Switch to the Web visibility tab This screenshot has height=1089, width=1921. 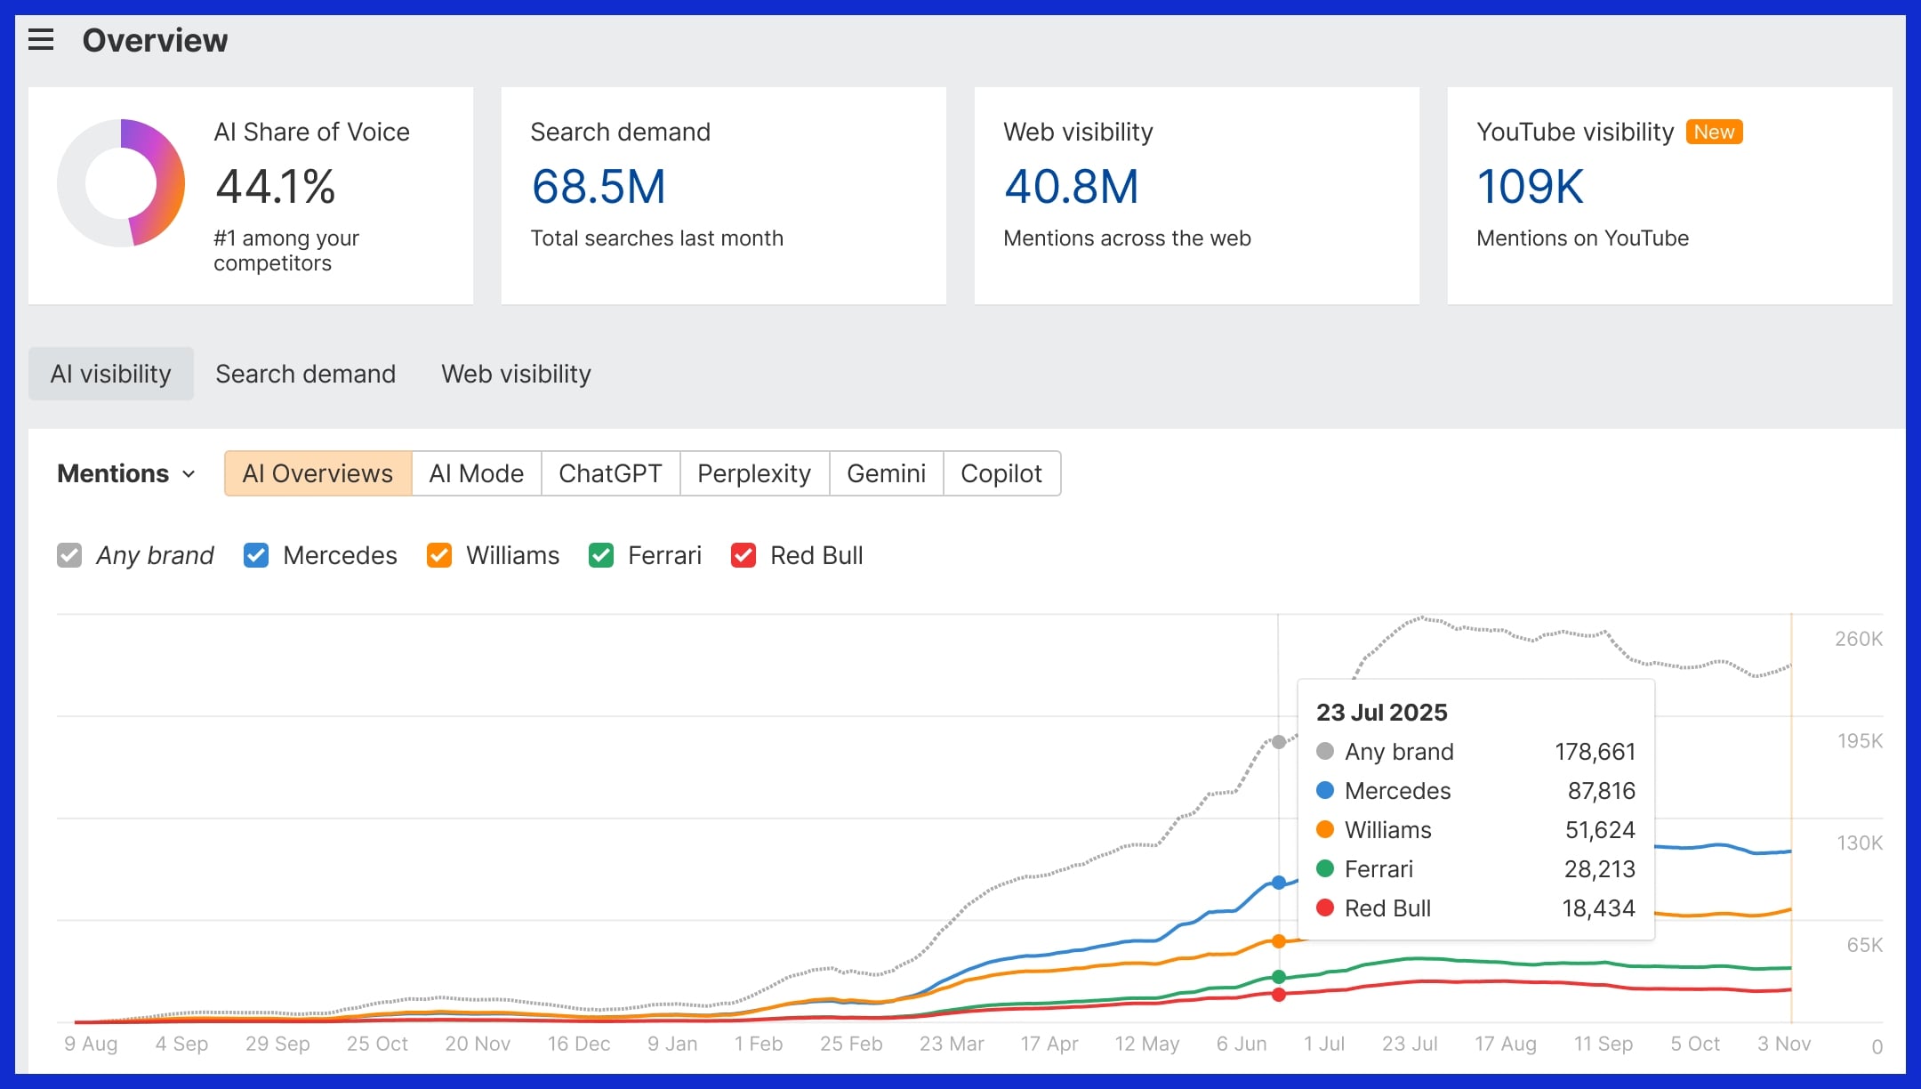tap(517, 374)
